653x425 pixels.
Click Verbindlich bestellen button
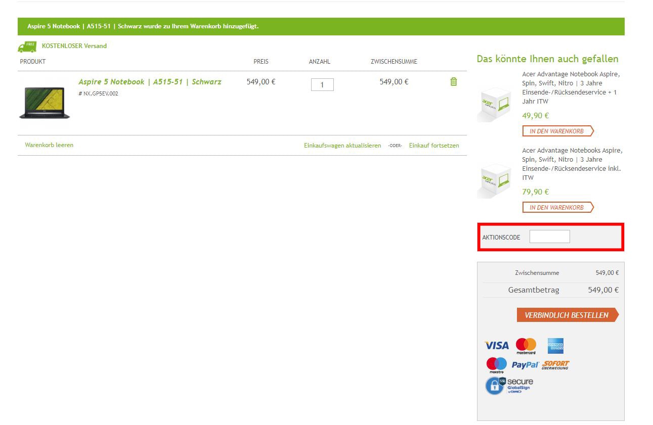[568, 315]
